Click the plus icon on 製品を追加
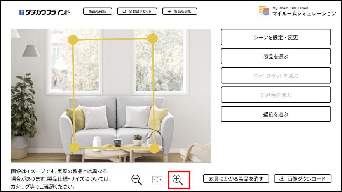Screen dimensions: 342x192 (169, 11)
